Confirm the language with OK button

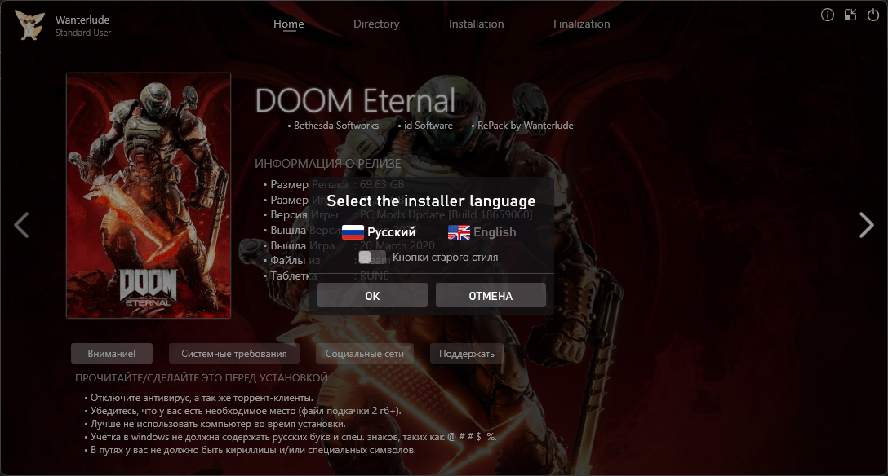click(372, 296)
